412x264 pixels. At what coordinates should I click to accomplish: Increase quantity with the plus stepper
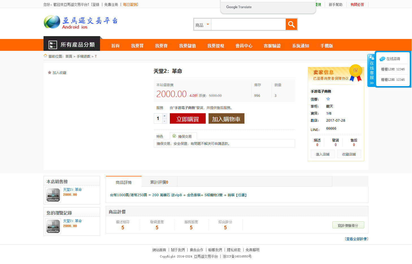coord(164,116)
